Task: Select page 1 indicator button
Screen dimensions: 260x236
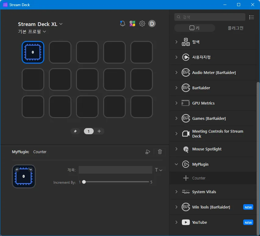Action: [x=88, y=131]
